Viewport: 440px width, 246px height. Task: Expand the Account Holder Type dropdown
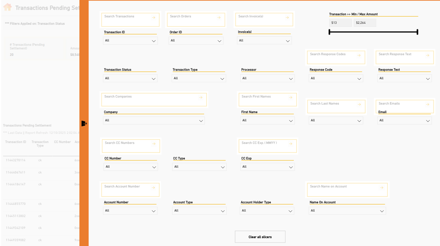click(267, 211)
